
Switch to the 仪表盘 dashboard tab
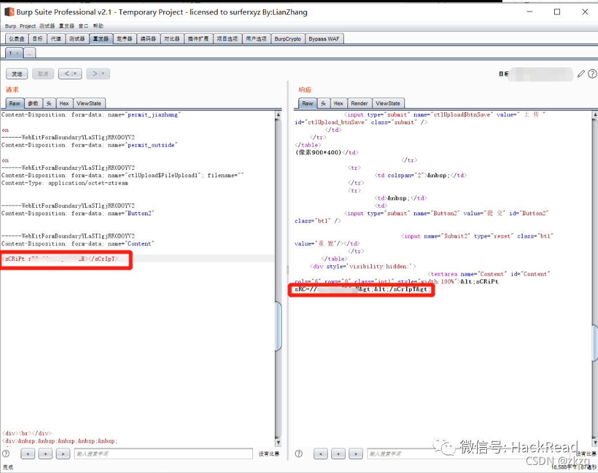tap(16, 39)
